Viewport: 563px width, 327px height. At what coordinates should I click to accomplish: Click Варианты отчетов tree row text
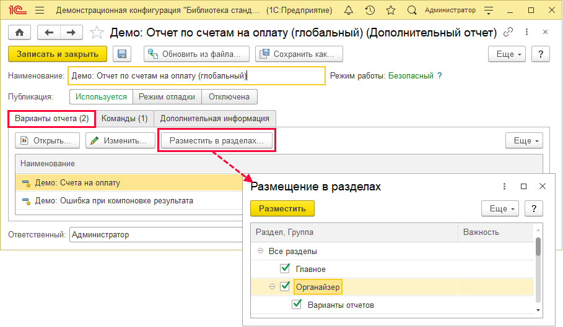[341, 305]
